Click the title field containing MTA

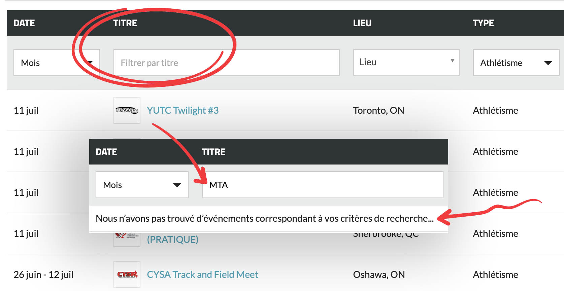point(322,185)
